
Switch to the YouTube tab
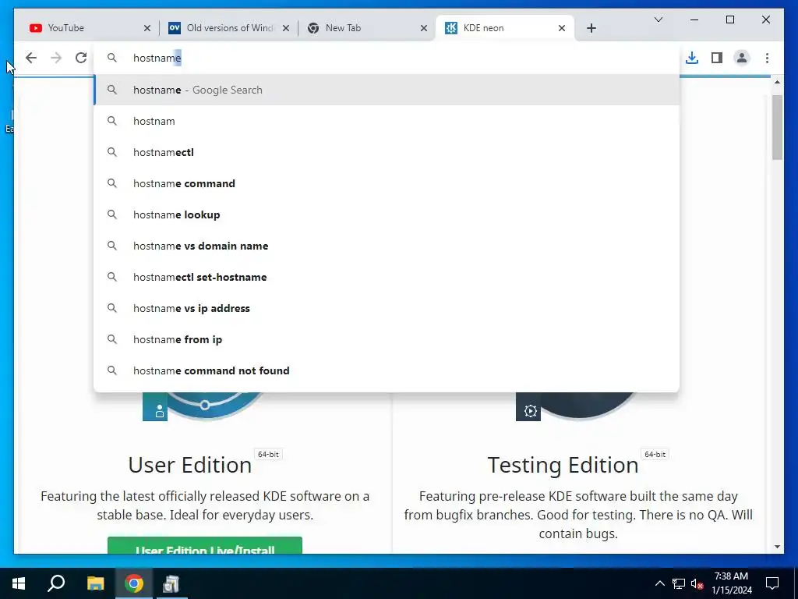click(89, 28)
